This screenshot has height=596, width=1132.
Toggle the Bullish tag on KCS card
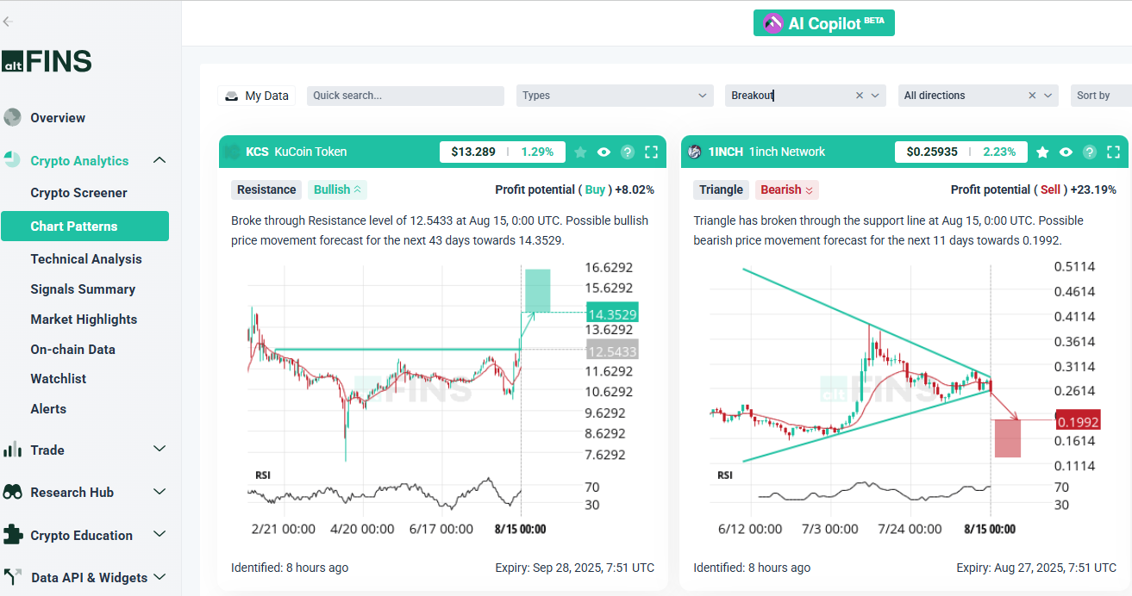[337, 189]
